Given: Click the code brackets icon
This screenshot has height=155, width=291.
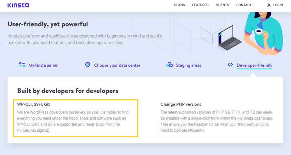Looking at the screenshot, I should [230, 65].
